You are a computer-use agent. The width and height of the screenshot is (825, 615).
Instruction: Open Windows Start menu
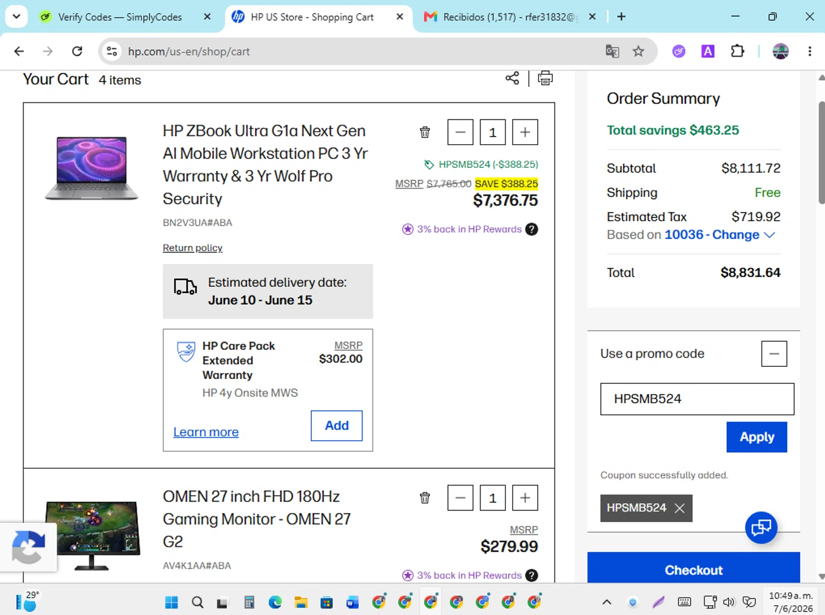[x=172, y=602]
